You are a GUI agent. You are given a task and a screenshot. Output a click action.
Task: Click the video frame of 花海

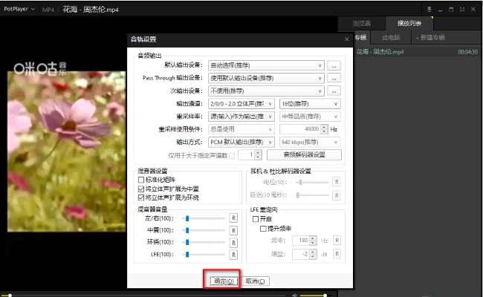67,151
